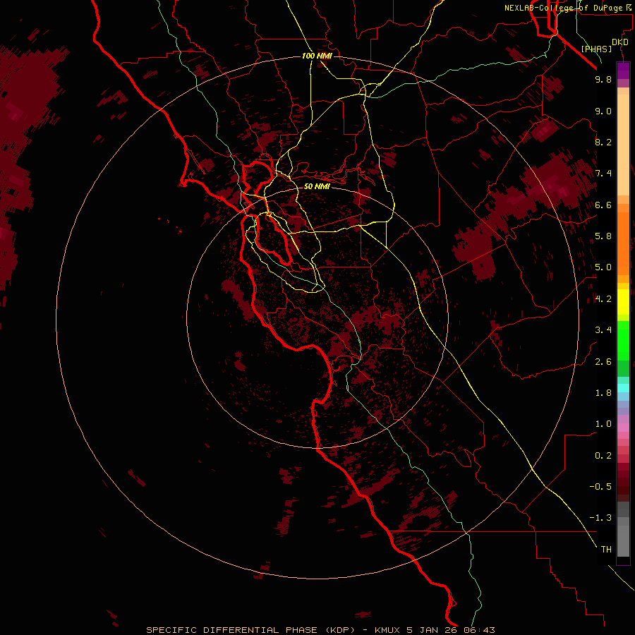This screenshot has width=635, height=635.
Task: Click the TH threshold label
Action: click(x=606, y=550)
